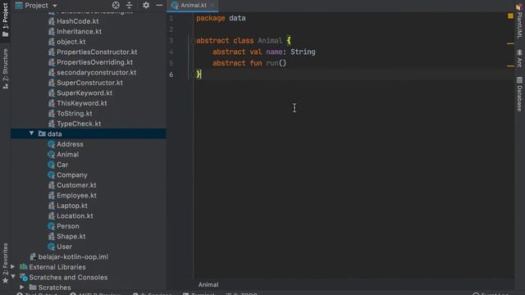Open PropertiesOverriding.kt file

[95, 62]
